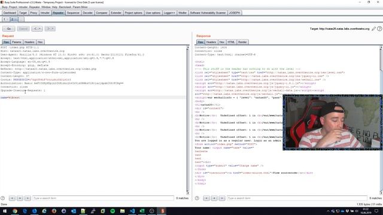The height and width of the screenshot is (215, 383).
Task: Click the webcam video overlay
Action: [333, 122]
